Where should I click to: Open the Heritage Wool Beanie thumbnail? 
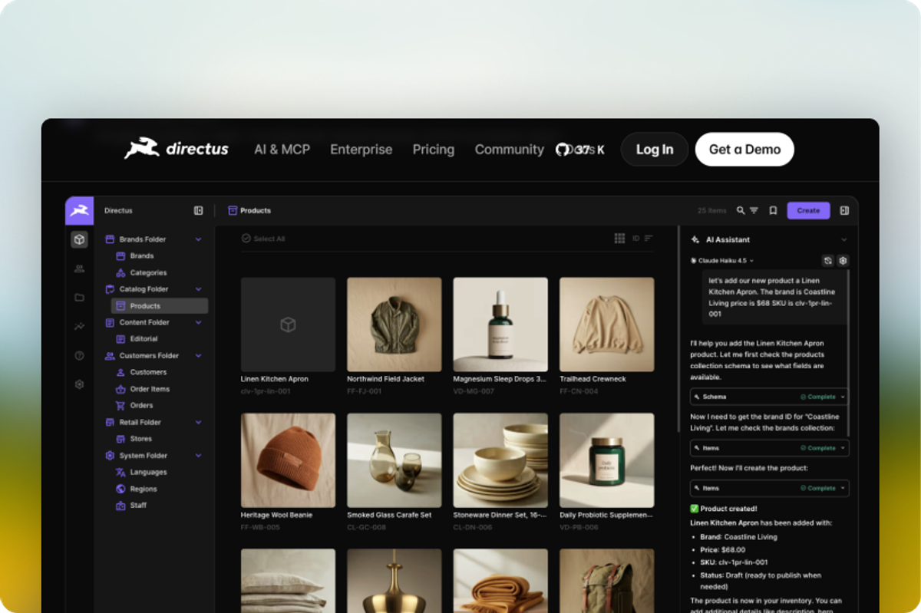[x=288, y=460]
